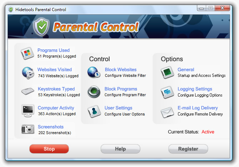This screenshot has width=239, height=167.
Task: Click the Logging Settings windows icon
Action: (167, 92)
